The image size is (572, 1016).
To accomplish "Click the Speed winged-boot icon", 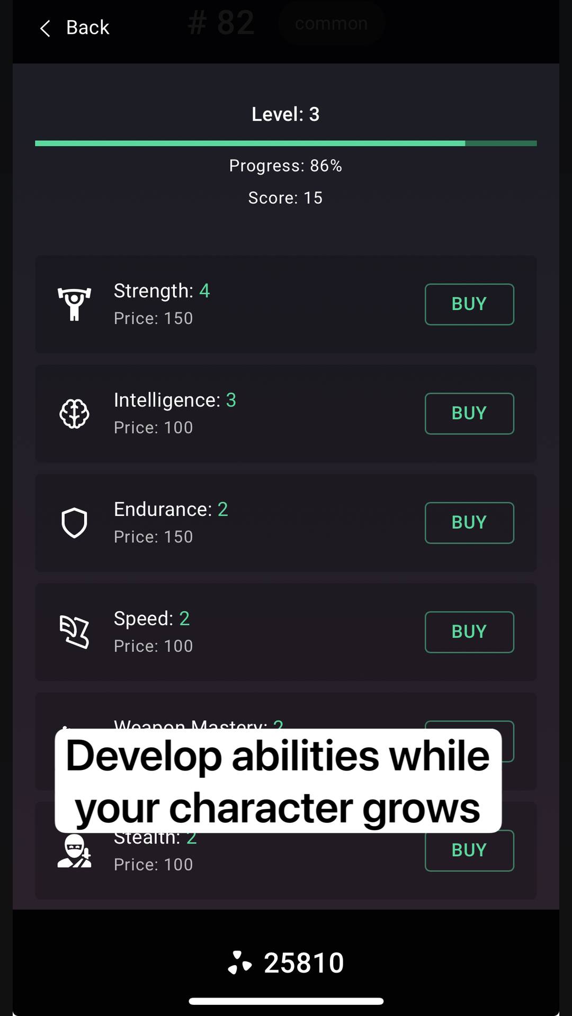I will pos(74,632).
